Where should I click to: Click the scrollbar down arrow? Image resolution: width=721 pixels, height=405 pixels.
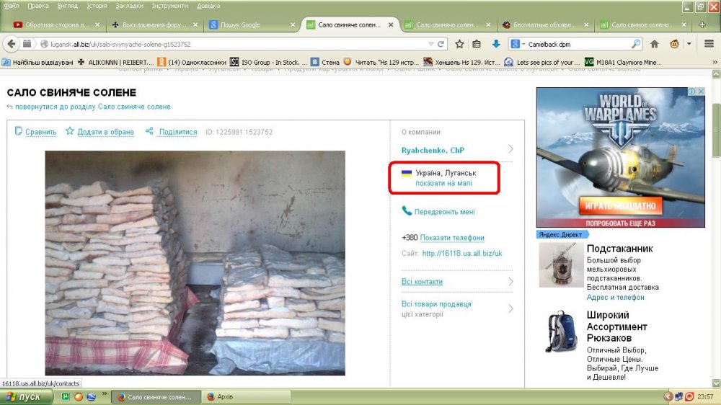click(x=716, y=383)
